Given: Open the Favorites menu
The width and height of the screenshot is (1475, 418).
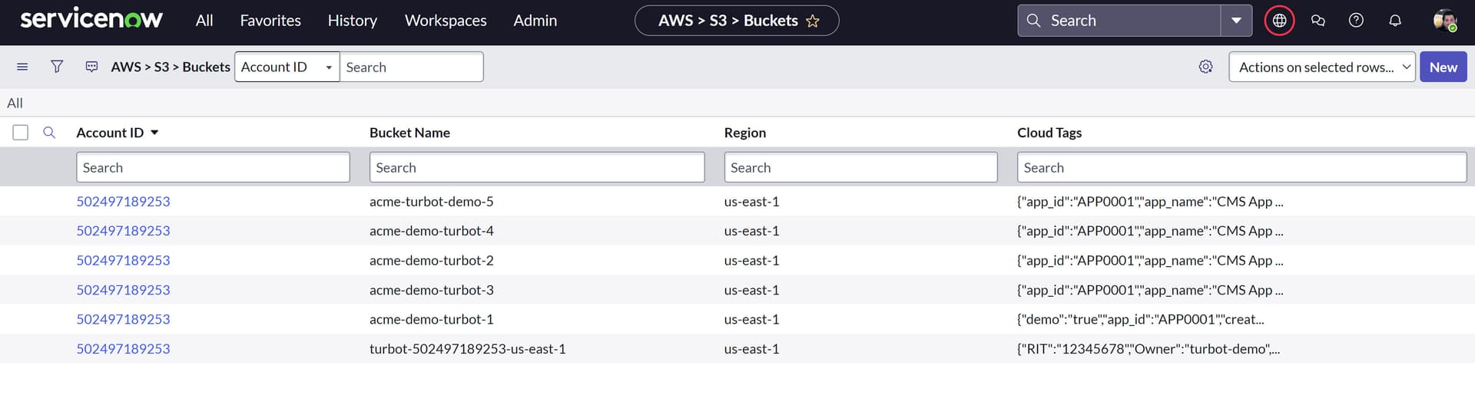Looking at the screenshot, I should point(270,21).
